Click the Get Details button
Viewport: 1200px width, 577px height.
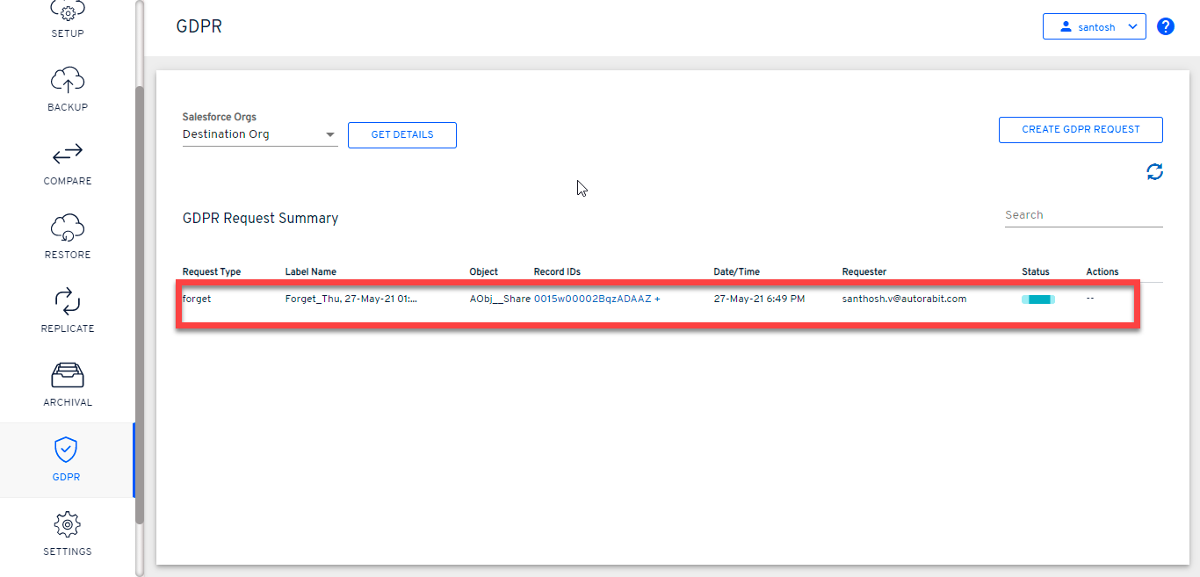click(x=401, y=135)
